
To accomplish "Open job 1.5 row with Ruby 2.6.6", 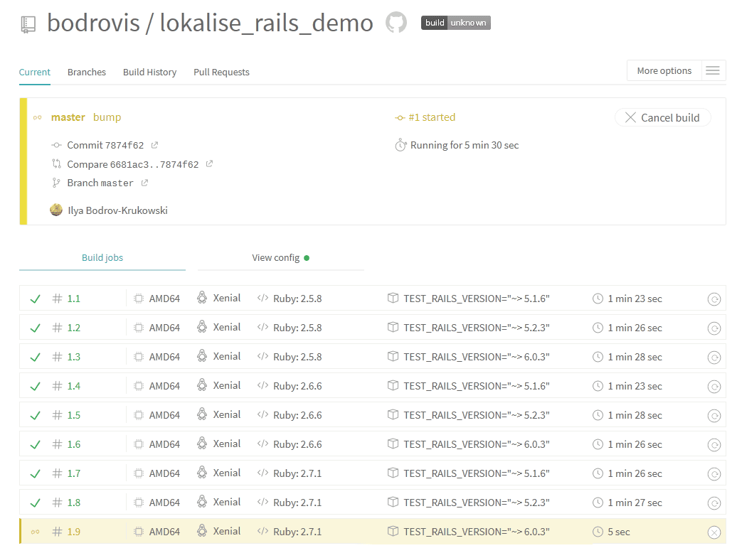I will [x=74, y=415].
